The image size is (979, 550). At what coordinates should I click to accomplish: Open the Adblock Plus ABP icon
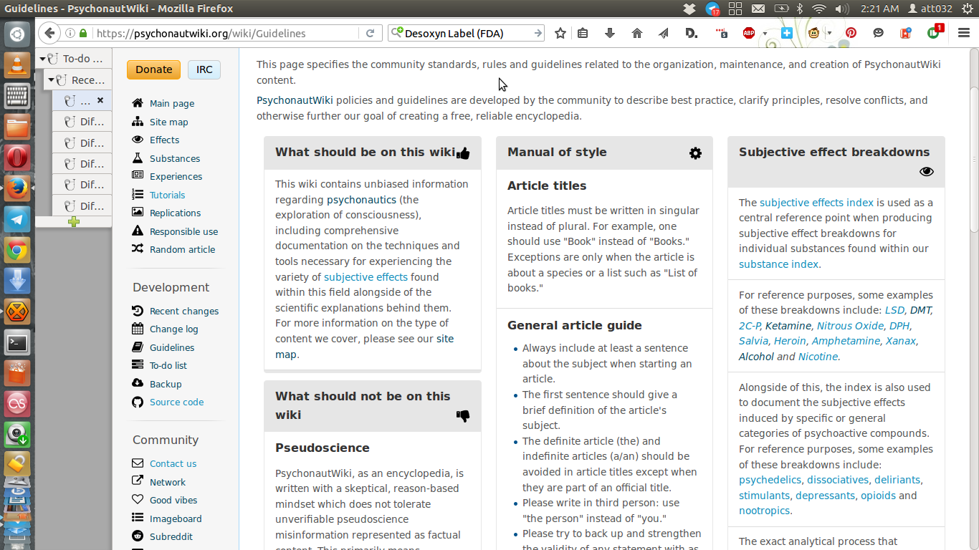coord(749,33)
